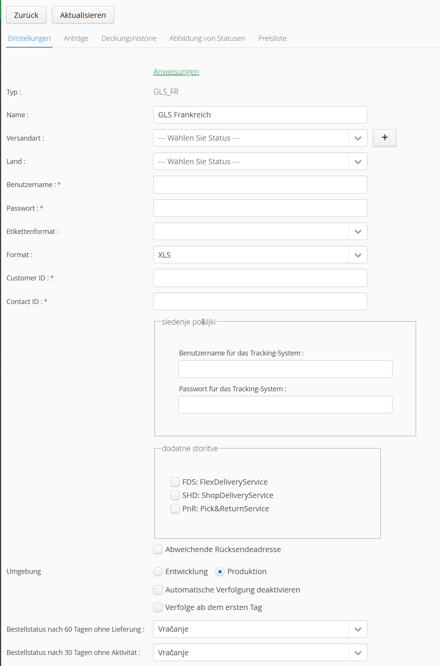Focus the Benutzername input field
Screen dimensions: 440x666
point(260,184)
